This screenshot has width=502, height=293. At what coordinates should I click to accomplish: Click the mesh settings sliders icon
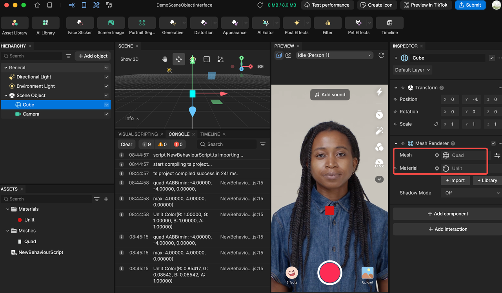pos(497,156)
